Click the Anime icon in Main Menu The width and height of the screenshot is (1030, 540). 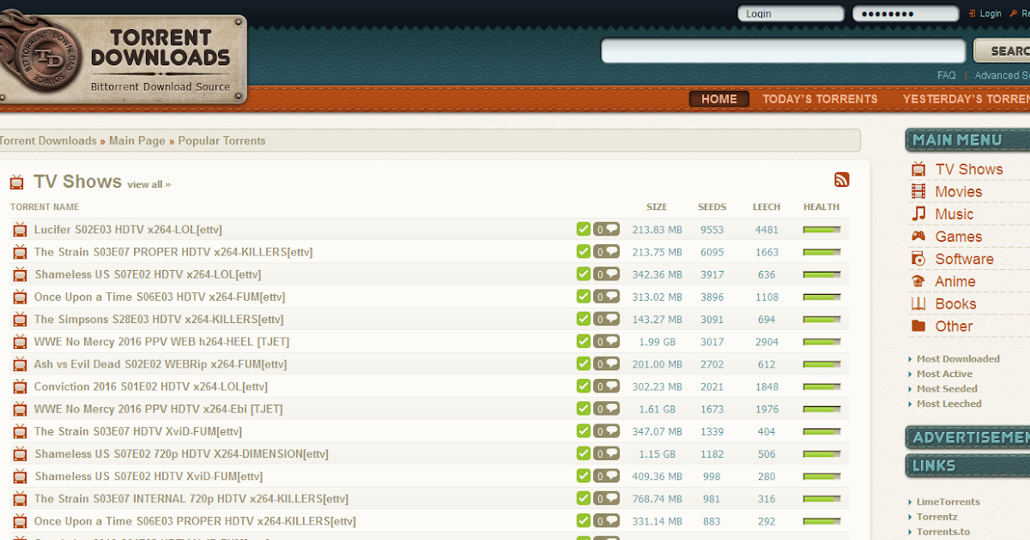click(x=918, y=281)
